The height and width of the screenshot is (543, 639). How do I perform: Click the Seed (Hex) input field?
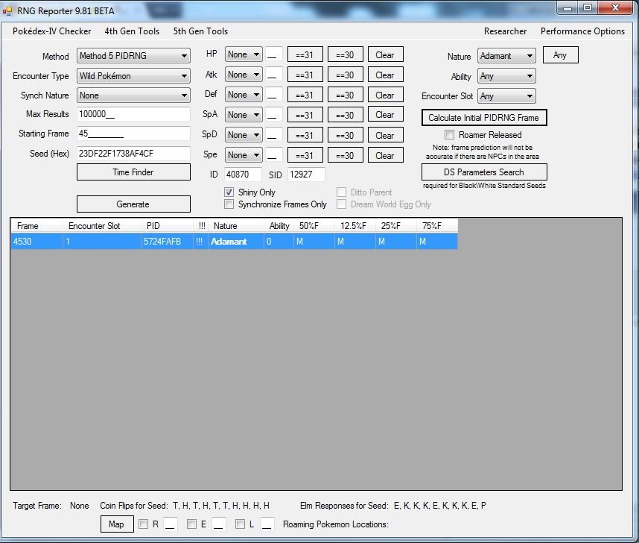pyautogui.click(x=133, y=154)
